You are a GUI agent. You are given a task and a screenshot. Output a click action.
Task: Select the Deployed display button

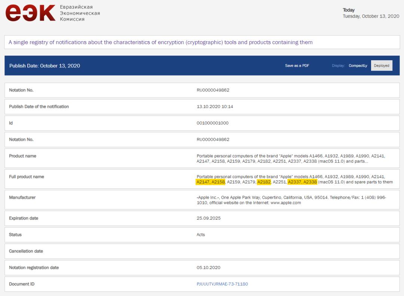point(381,65)
